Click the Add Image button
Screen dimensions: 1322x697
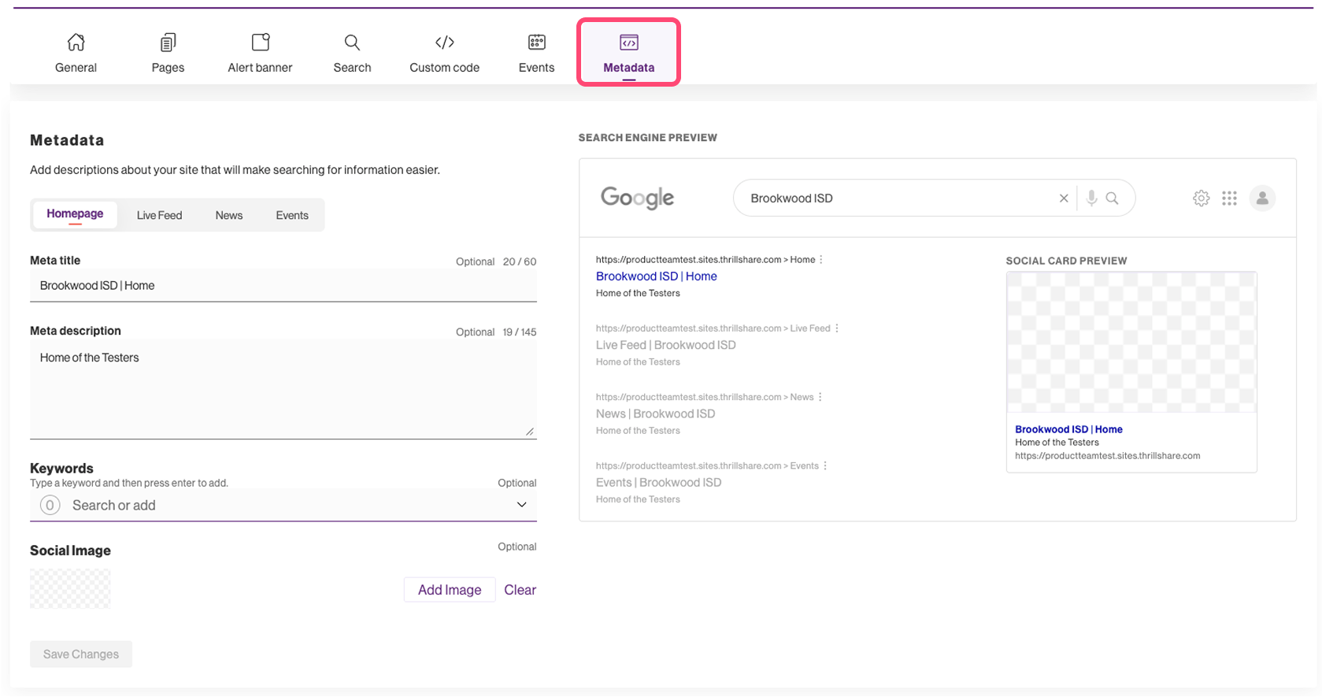pos(450,590)
